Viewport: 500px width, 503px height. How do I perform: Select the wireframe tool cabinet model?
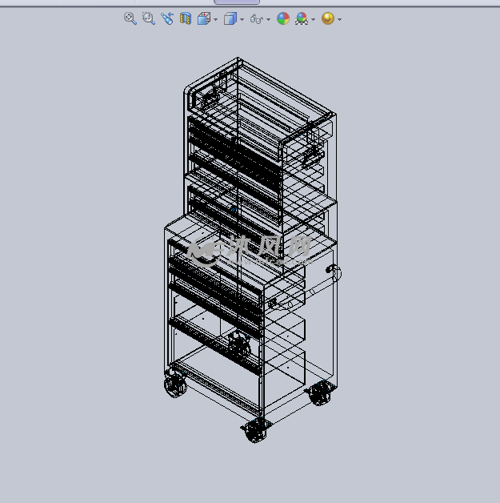point(253,250)
